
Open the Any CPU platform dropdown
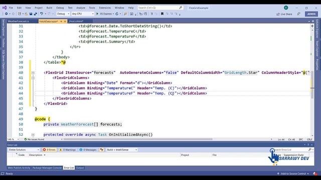(83, 13)
